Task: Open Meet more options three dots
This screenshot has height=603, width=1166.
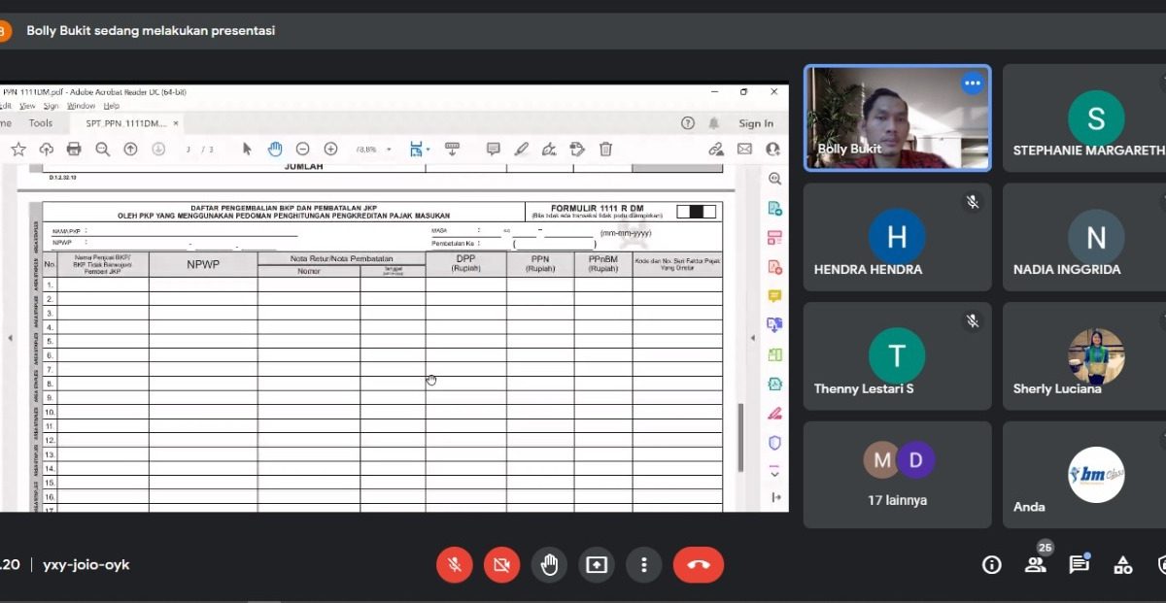Action: coord(643,565)
